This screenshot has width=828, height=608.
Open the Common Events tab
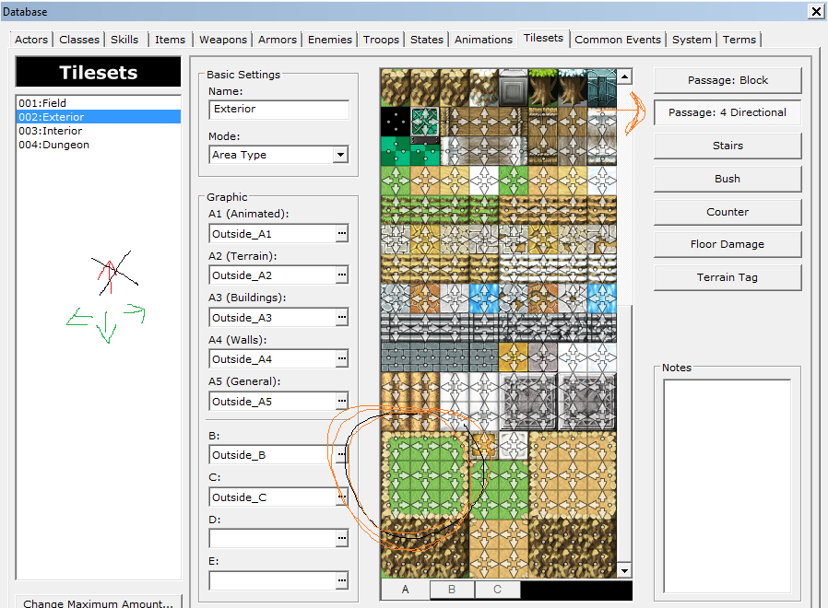click(x=617, y=40)
